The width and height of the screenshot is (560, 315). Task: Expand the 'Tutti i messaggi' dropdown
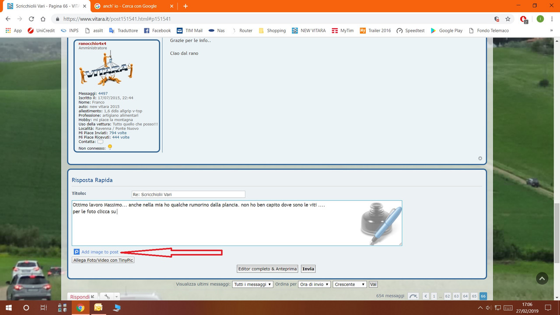point(252,284)
